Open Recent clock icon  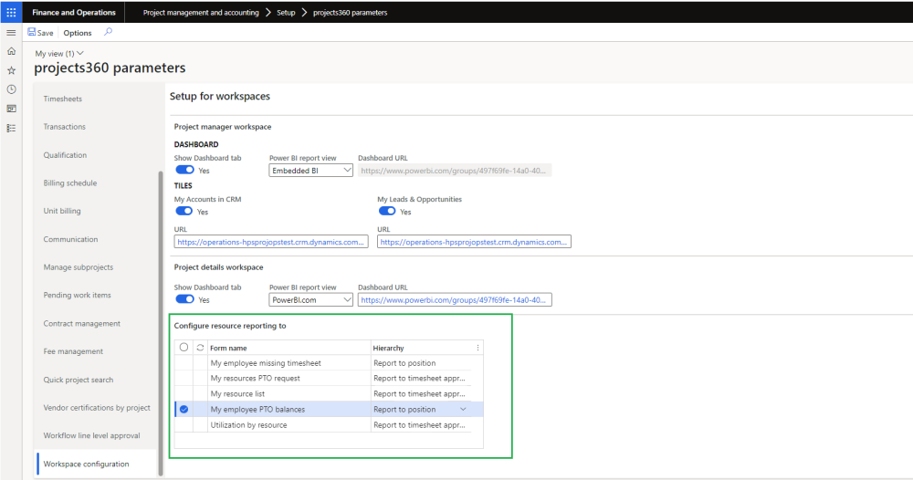tap(11, 89)
